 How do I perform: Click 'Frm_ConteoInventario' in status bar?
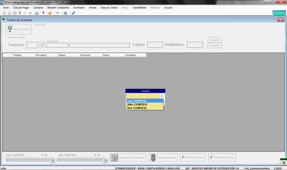click(257, 168)
